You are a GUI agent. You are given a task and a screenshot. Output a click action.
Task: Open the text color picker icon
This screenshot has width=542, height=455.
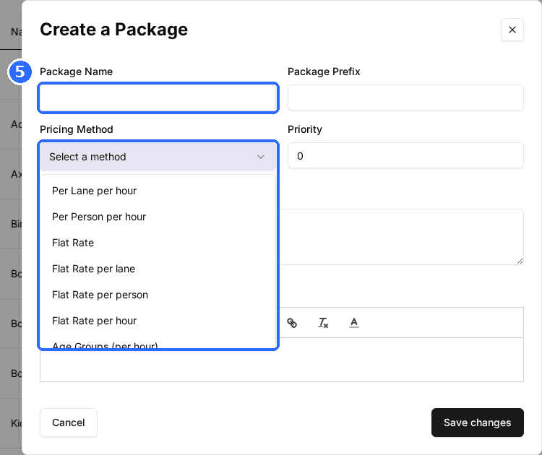[x=354, y=323]
